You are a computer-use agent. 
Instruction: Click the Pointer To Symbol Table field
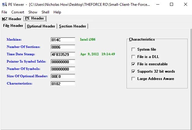pos(63,62)
